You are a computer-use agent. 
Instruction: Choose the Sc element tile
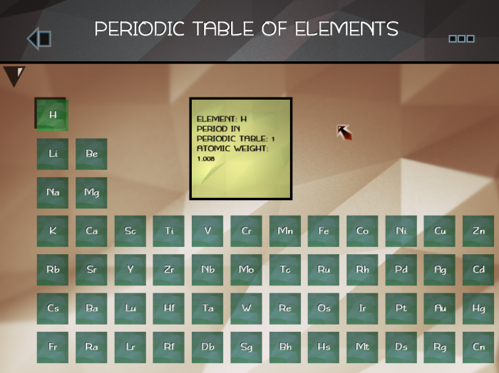pos(130,231)
